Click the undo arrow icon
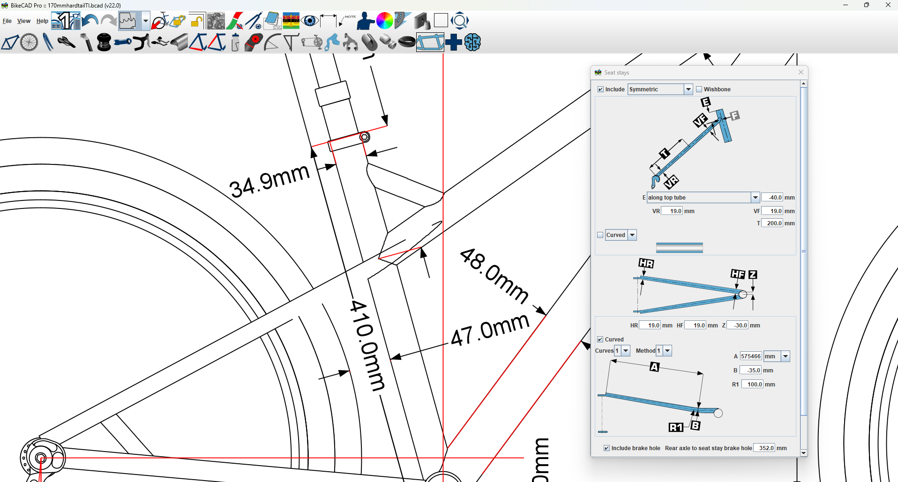 (x=90, y=21)
